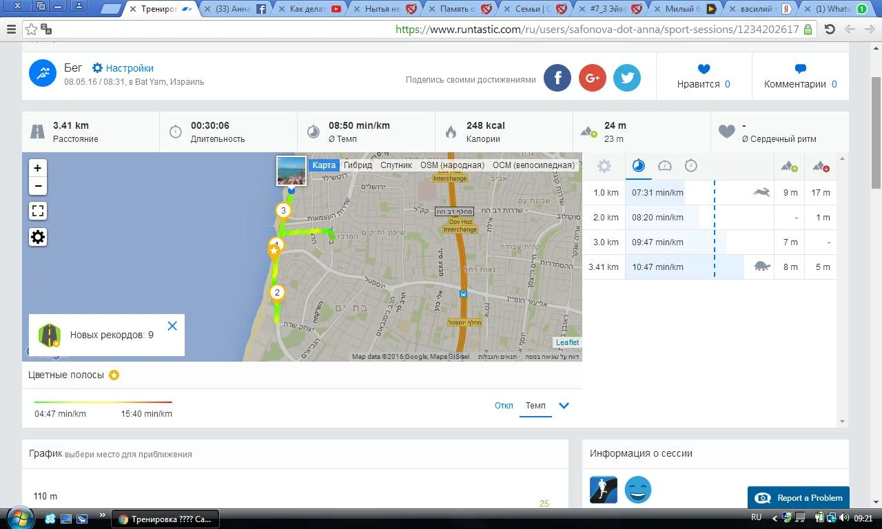The height and width of the screenshot is (529, 882).
Task: Open the map in fullscreen
Action: click(x=38, y=211)
